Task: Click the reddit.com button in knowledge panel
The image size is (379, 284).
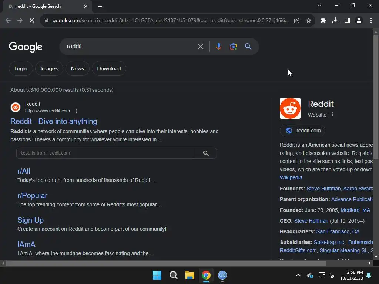Action: tap(302, 131)
